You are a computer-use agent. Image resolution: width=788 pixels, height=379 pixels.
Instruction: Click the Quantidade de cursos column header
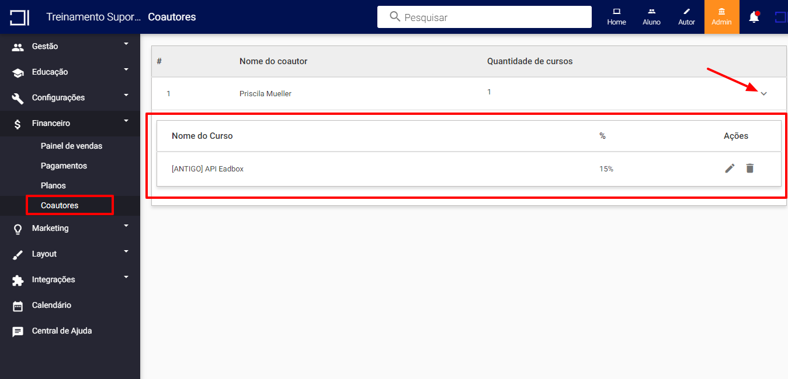(x=530, y=61)
